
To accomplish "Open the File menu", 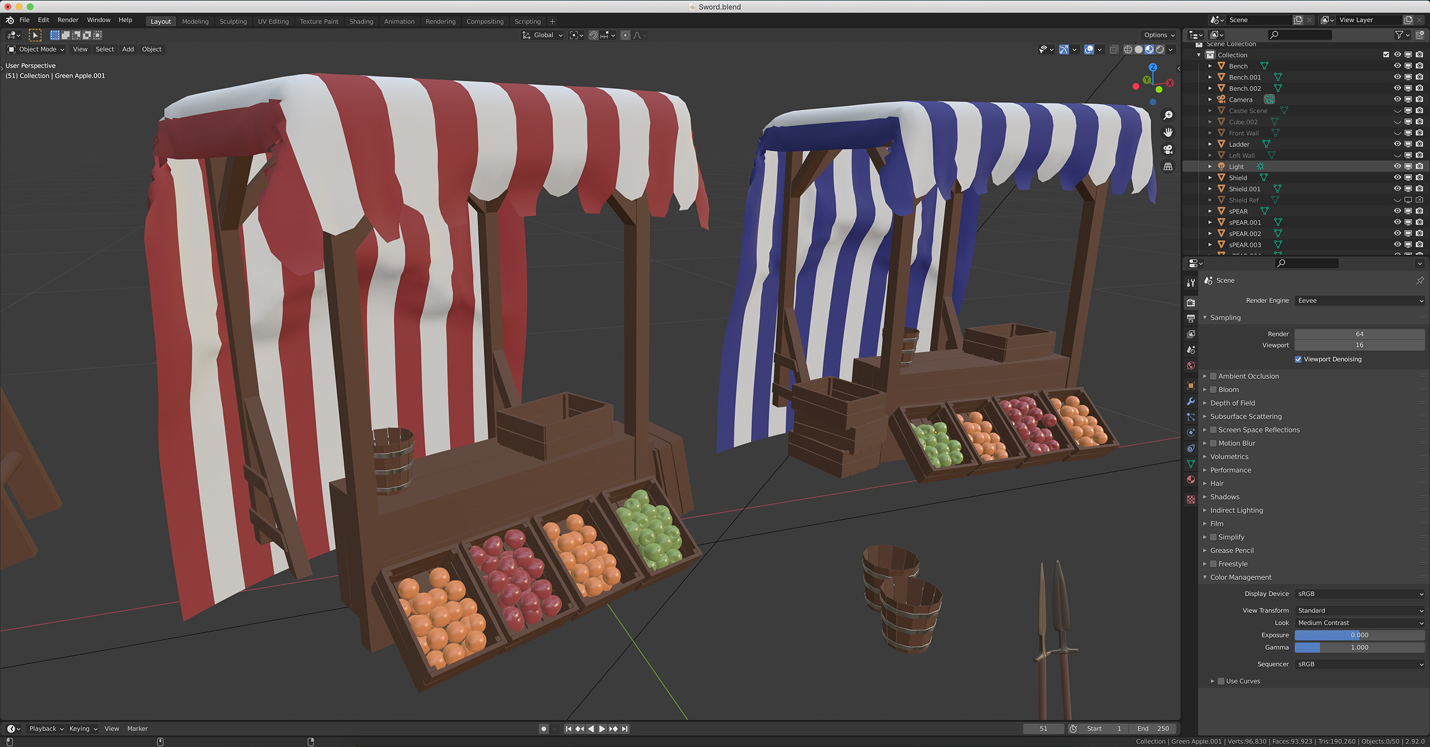I will [x=25, y=20].
